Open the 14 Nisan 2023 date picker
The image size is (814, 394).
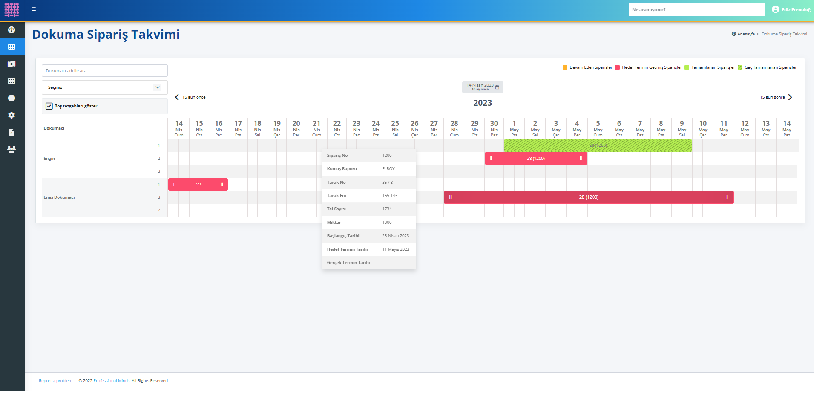coord(482,87)
